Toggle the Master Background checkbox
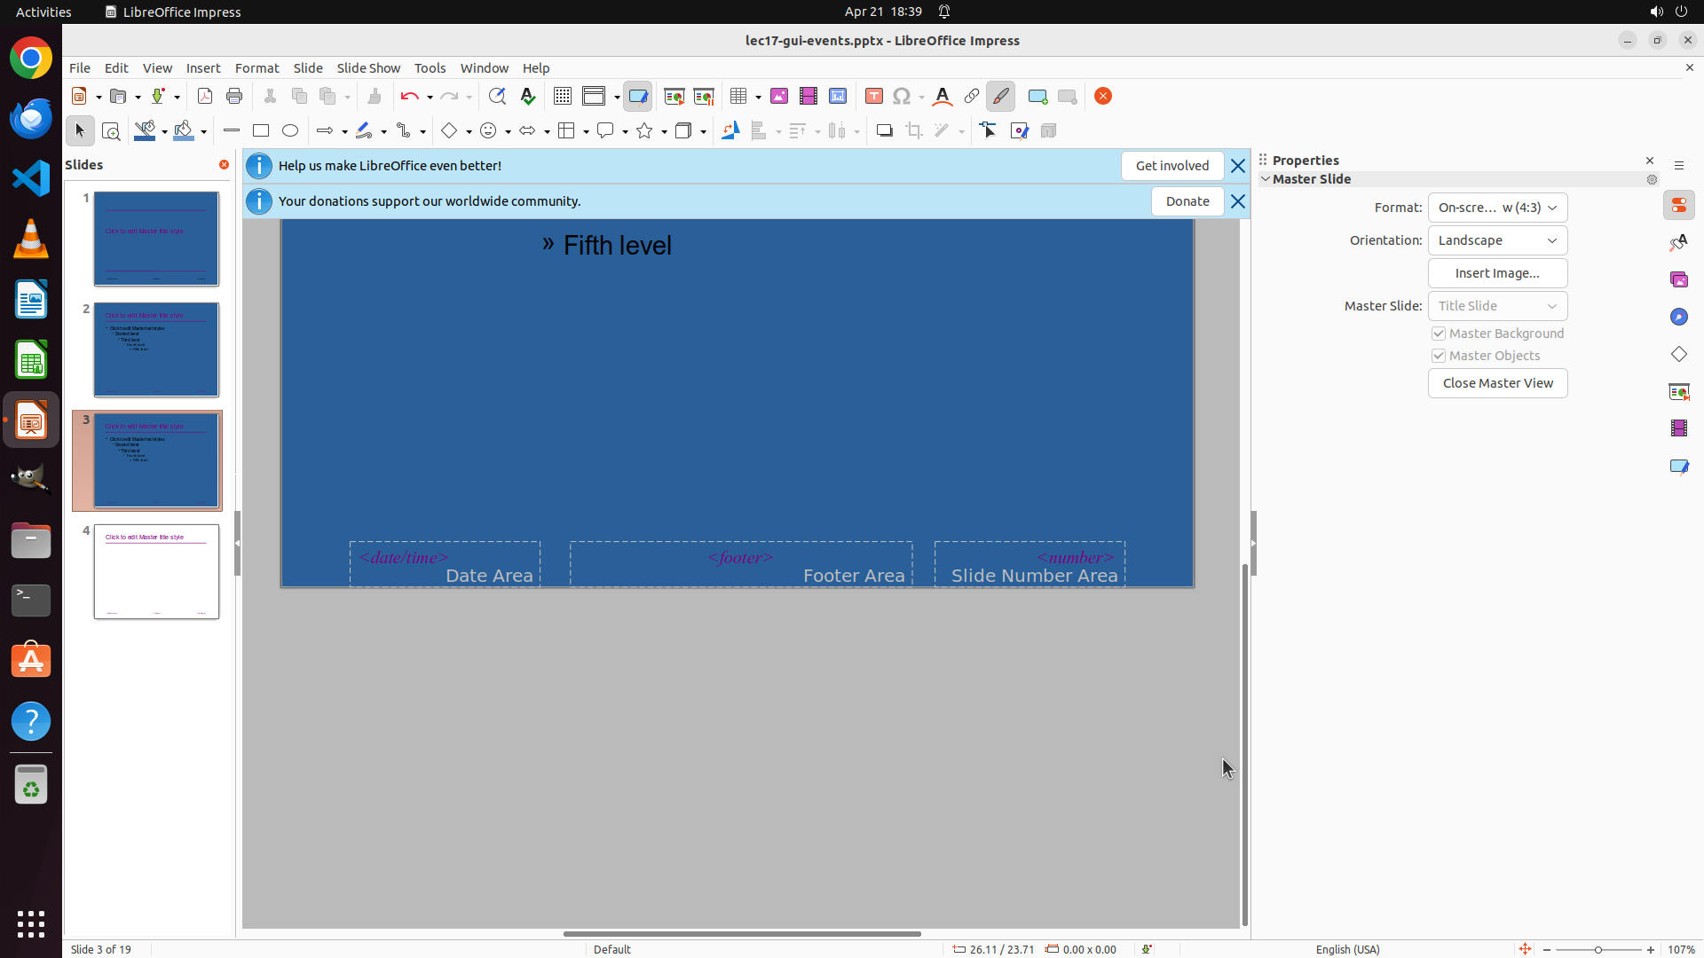 point(1439,334)
